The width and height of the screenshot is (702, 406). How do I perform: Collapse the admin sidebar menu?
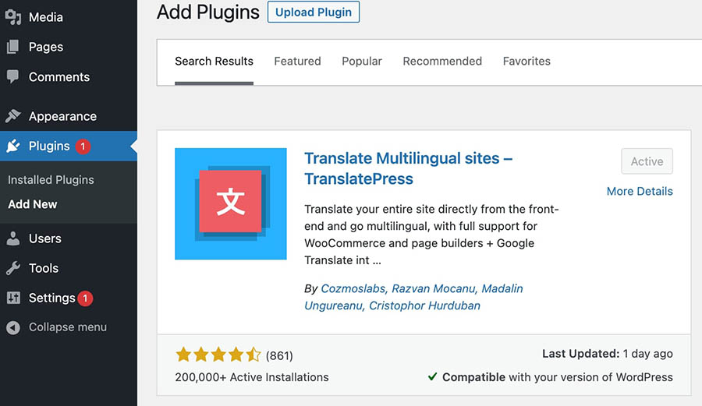[x=67, y=327]
